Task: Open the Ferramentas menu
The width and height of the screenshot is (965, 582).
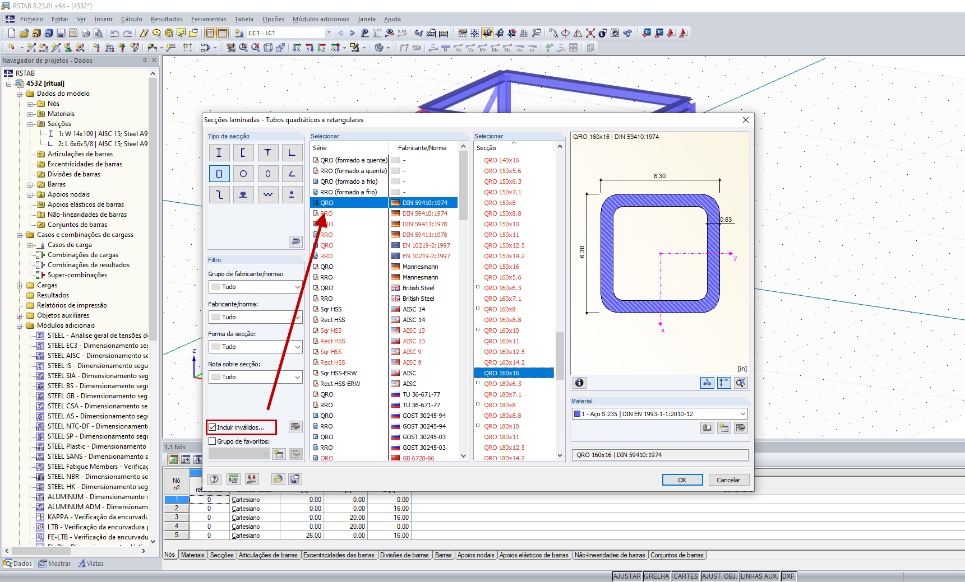Action: tap(209, 19)
